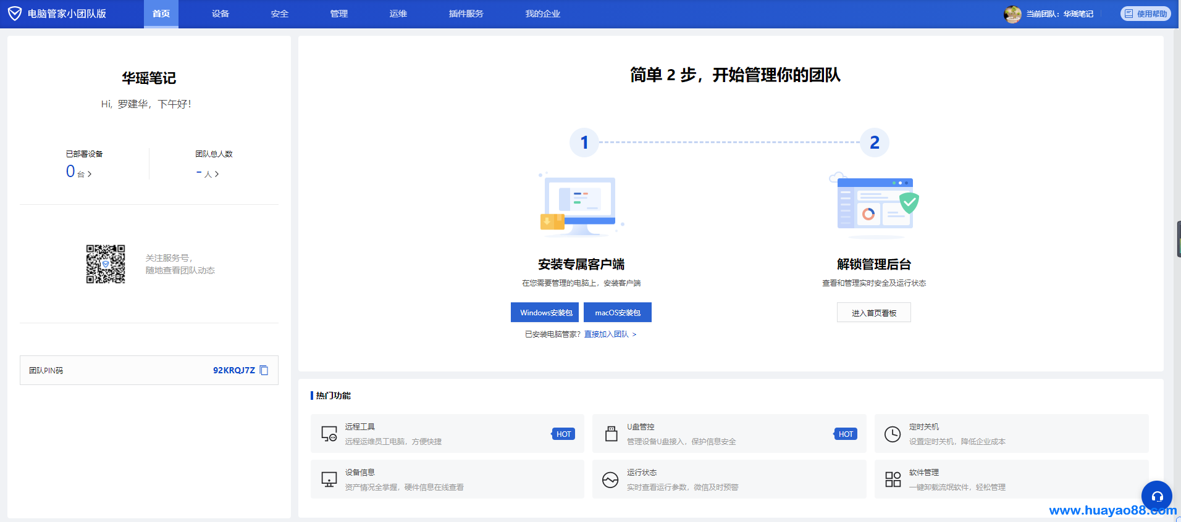Click HOT badge on U盘管控
Image resolution: width=1181 pixels, height=522 pixels.
846,434
